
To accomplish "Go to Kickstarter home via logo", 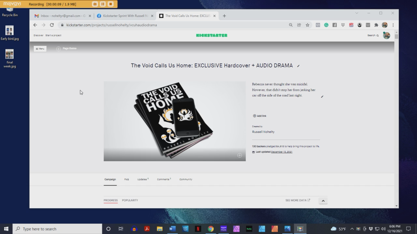I will [212, 35].
